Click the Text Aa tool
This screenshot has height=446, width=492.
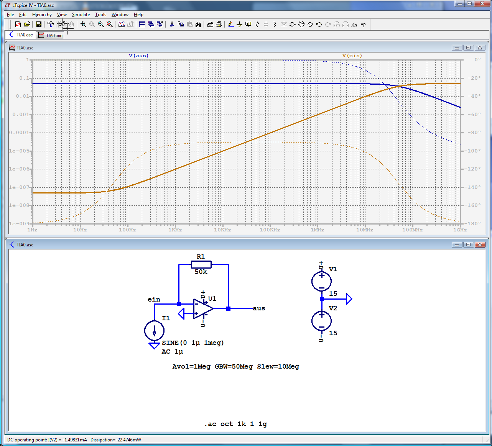pyautogui.click(x=354, y=25)
